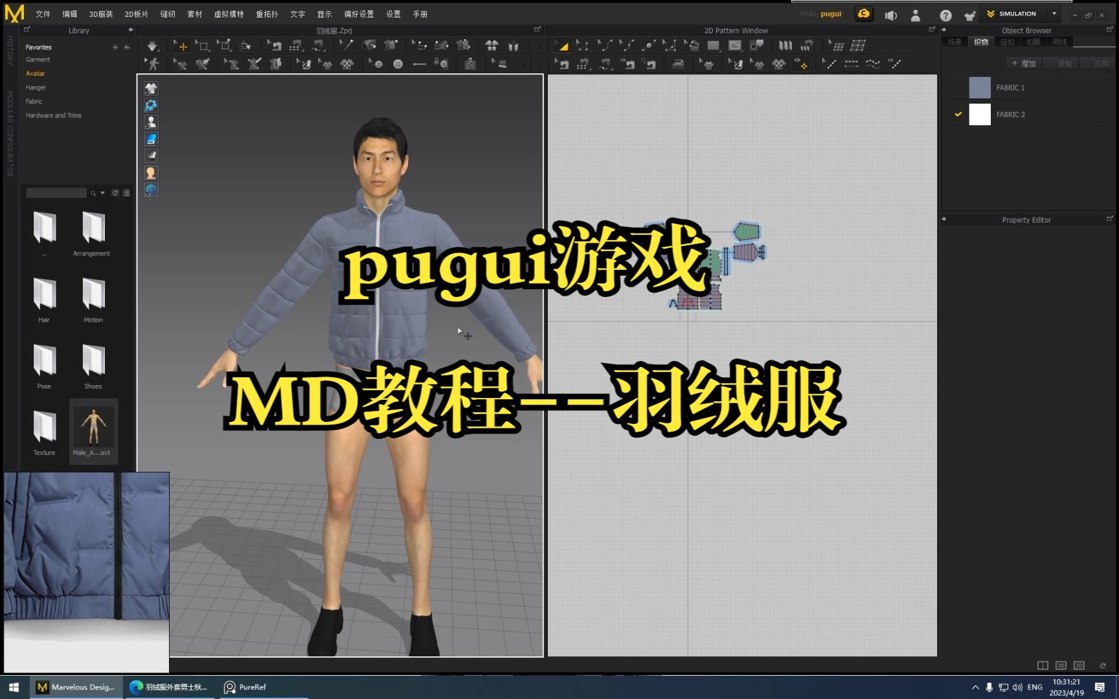The width and height of the screenshot is (1119, 699).
Task: Open the 缝纫 menu
Action: point(168,14)
